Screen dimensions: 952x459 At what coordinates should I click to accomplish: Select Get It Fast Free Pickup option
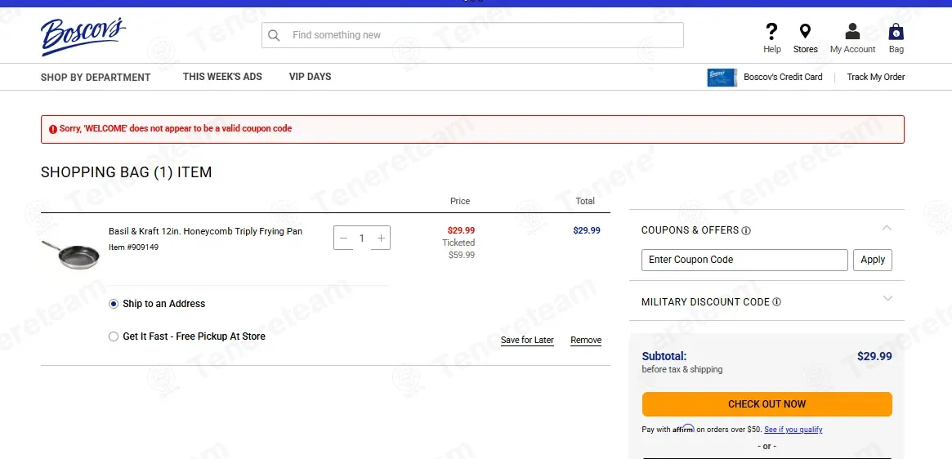tap(114, 336)
